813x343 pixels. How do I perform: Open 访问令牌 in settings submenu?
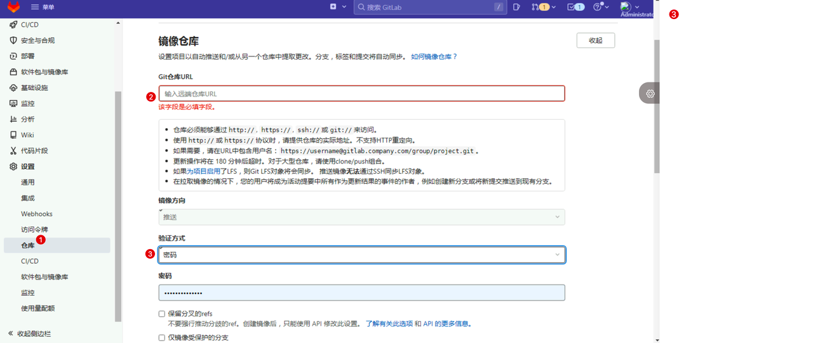[34, 230]
